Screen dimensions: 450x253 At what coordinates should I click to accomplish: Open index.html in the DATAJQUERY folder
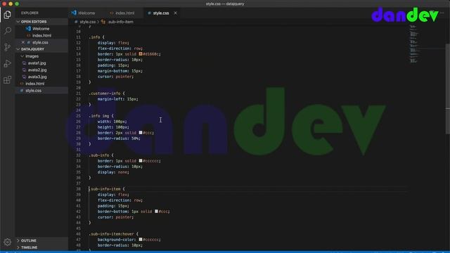(34, 84)
